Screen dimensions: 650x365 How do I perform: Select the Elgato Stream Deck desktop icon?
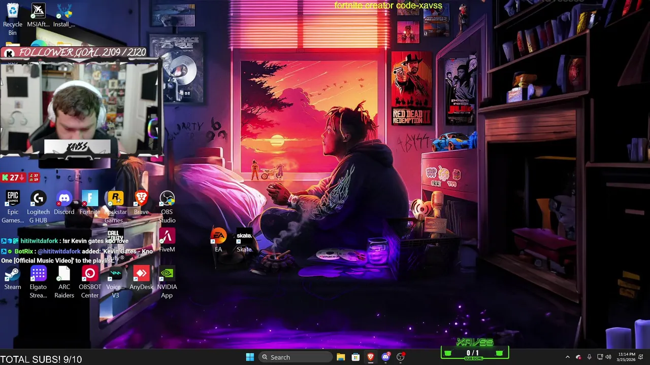[38, 282]
